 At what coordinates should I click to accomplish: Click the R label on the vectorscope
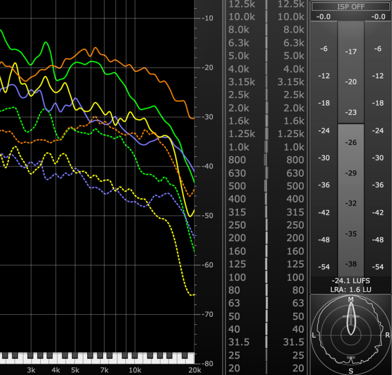point(387,335)
